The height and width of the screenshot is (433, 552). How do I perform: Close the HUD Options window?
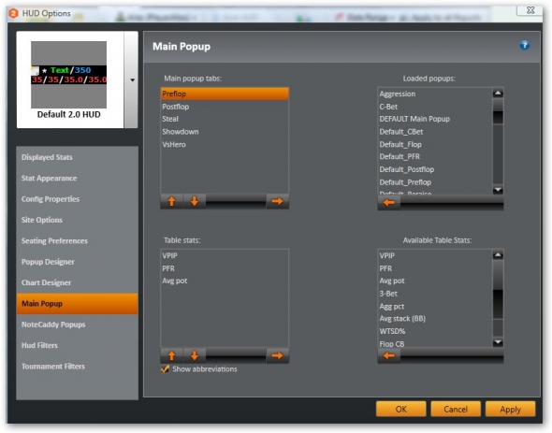[530, 10]
